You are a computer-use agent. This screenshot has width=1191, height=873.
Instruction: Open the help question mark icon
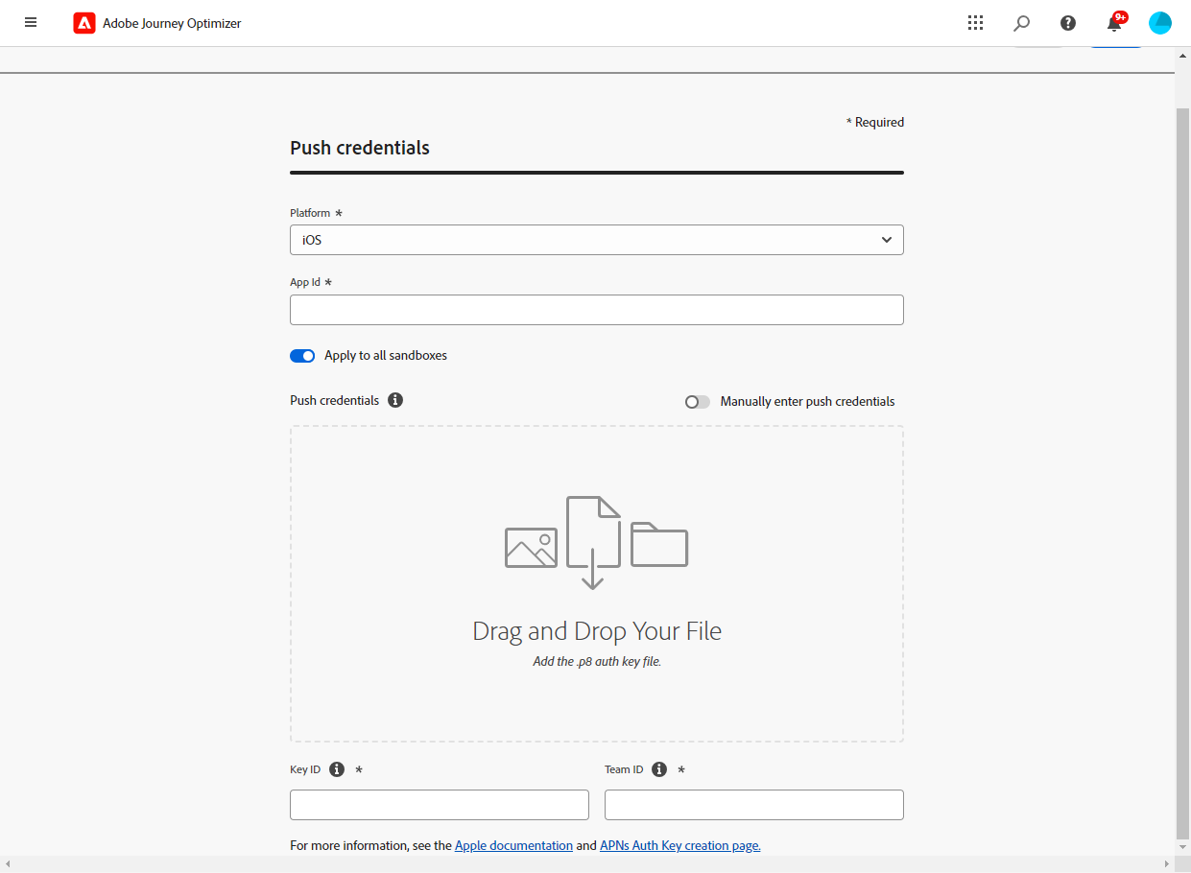coord(1068,23)
